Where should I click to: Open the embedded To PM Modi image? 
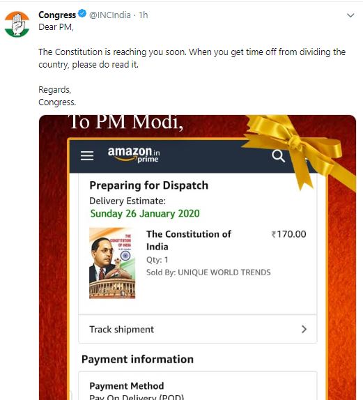tap(197, 257)
